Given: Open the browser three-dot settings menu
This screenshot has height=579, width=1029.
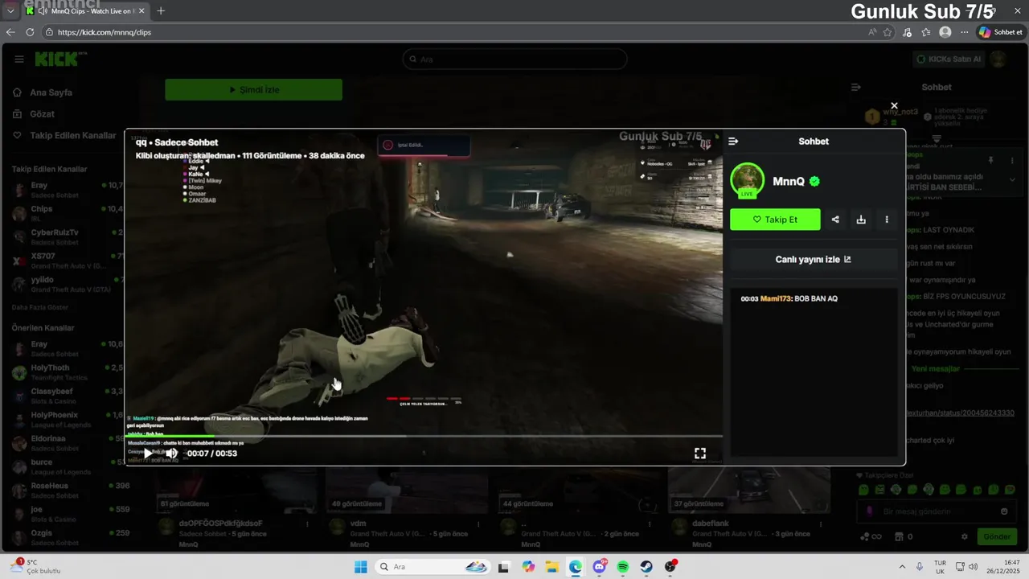Looking at the screenshot, I should 965,32.
